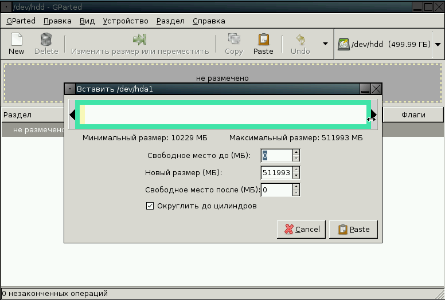Screen dimensions: 445x300
Task: Click the Флаги column header
Action: click(x=413, y=115)
